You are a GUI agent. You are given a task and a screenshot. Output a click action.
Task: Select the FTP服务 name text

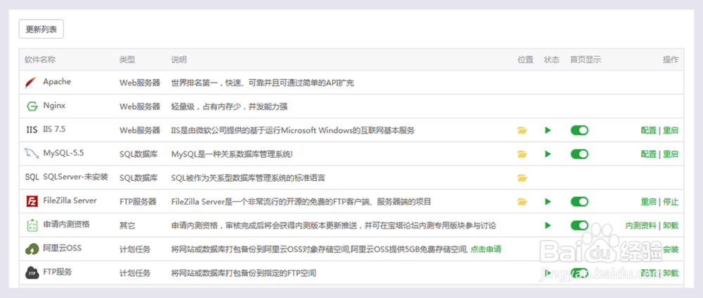[58, 271]
